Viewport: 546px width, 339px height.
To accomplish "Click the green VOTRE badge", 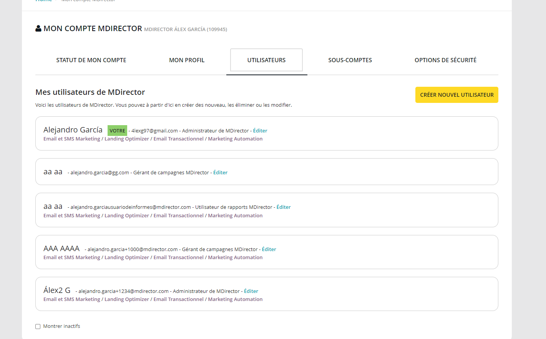I will pyautogui.click(x=117, y=131).
